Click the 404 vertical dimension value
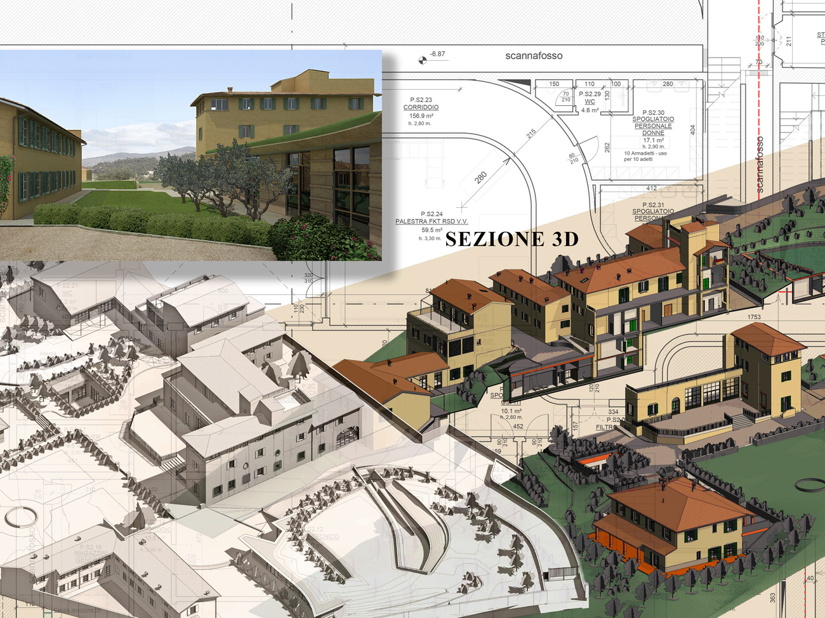This screenshot has width=825, height=618. [x=693, y=130]
